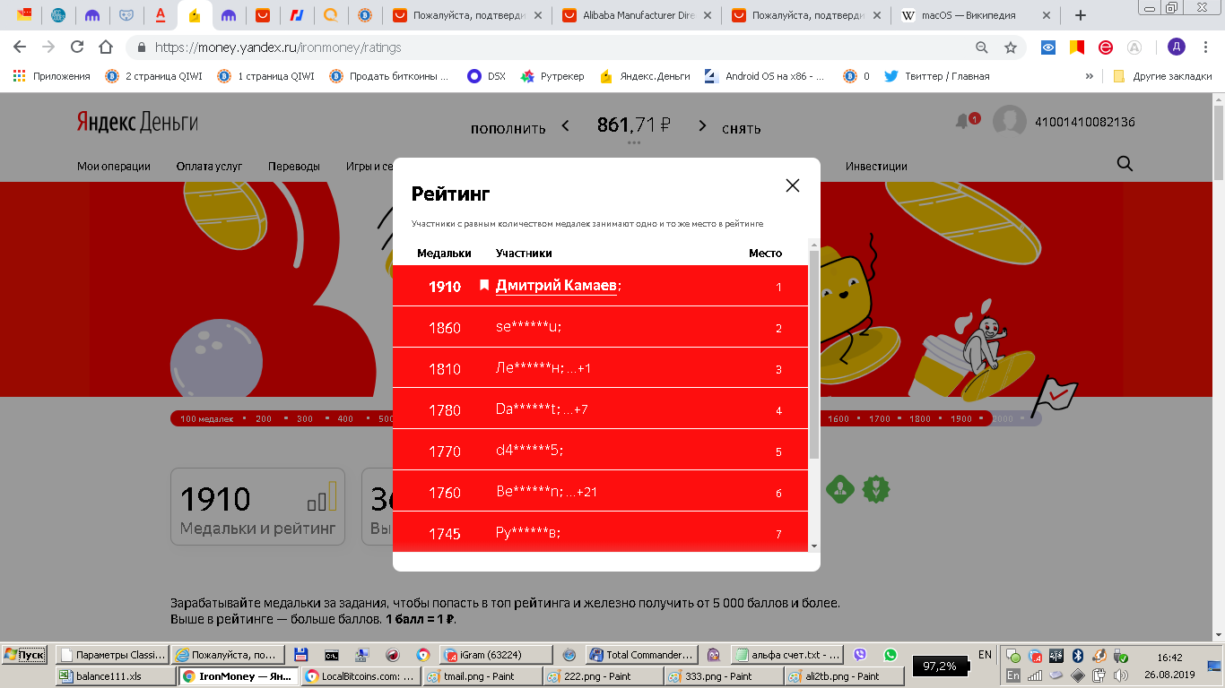The image size is (1225, 688).
Task: Click the 1860 medals value
Action: pos(445,328)
